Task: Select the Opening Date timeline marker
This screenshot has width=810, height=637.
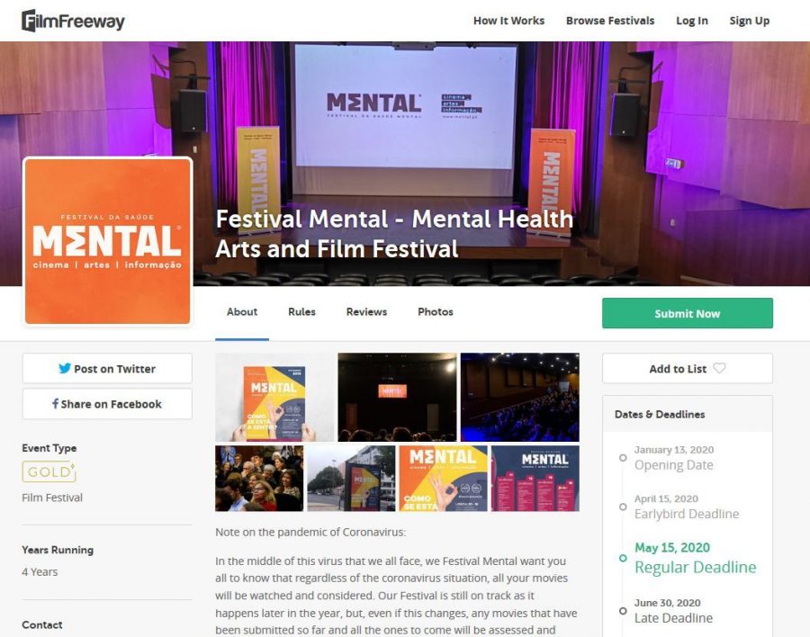Action: [x=623, y=458]
